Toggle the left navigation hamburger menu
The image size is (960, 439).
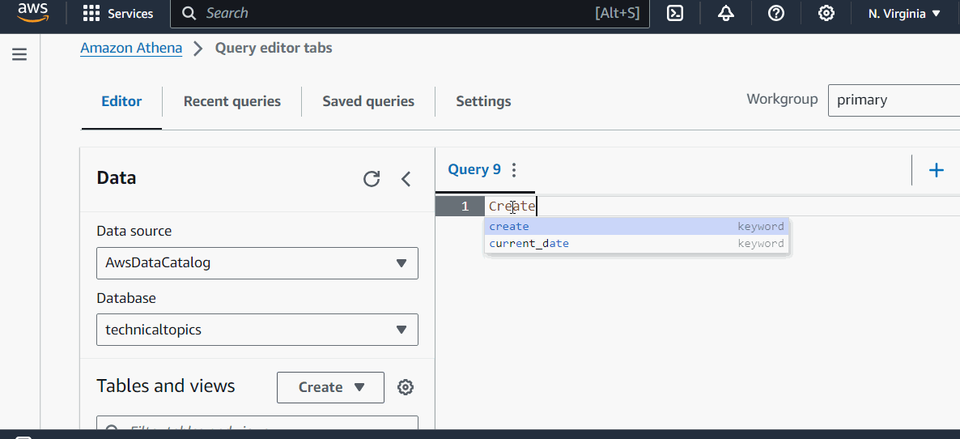click(19, 54)
